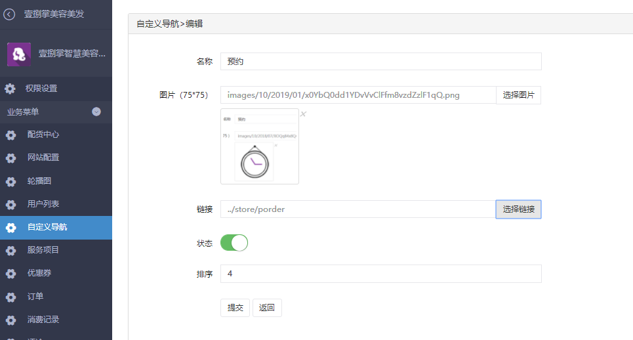This screenshot has height=340, width=633.
Task: Click gear icon beside 优惠券
Action: click(11, 273)
